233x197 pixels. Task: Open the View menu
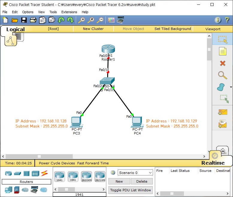click(x=41, y=12)
